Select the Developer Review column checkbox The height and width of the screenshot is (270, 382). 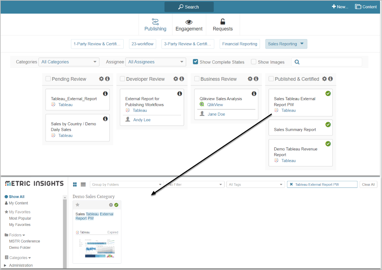coord(122,79)
